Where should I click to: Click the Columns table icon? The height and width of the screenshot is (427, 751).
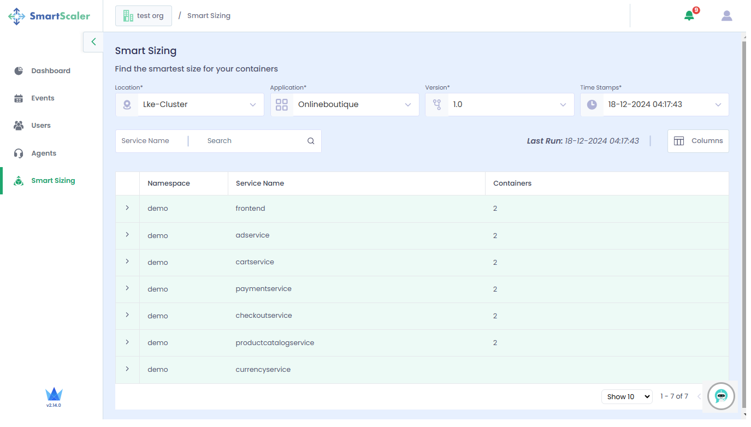[679, 141]
